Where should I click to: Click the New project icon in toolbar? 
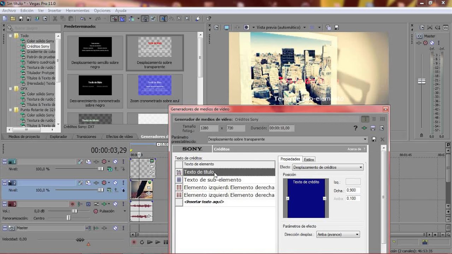[x=5, y=18]
